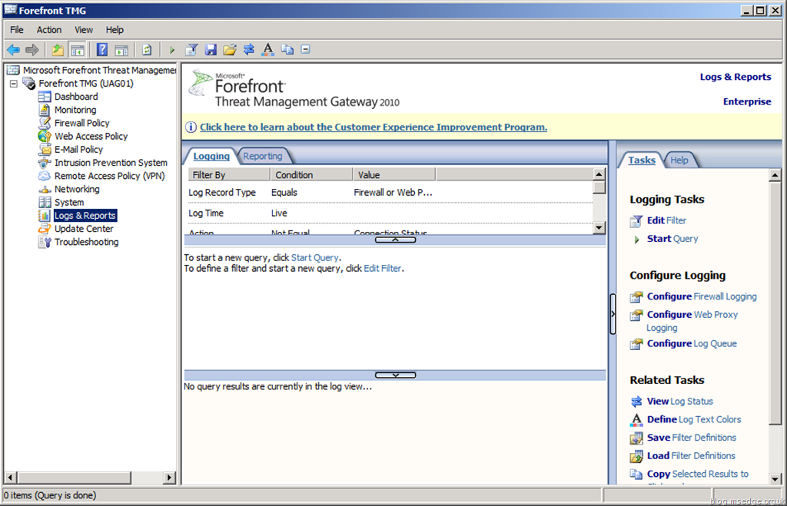Click Define Log Text Colors
Screen dimensions: 787x506
click(x=694, y=419)
